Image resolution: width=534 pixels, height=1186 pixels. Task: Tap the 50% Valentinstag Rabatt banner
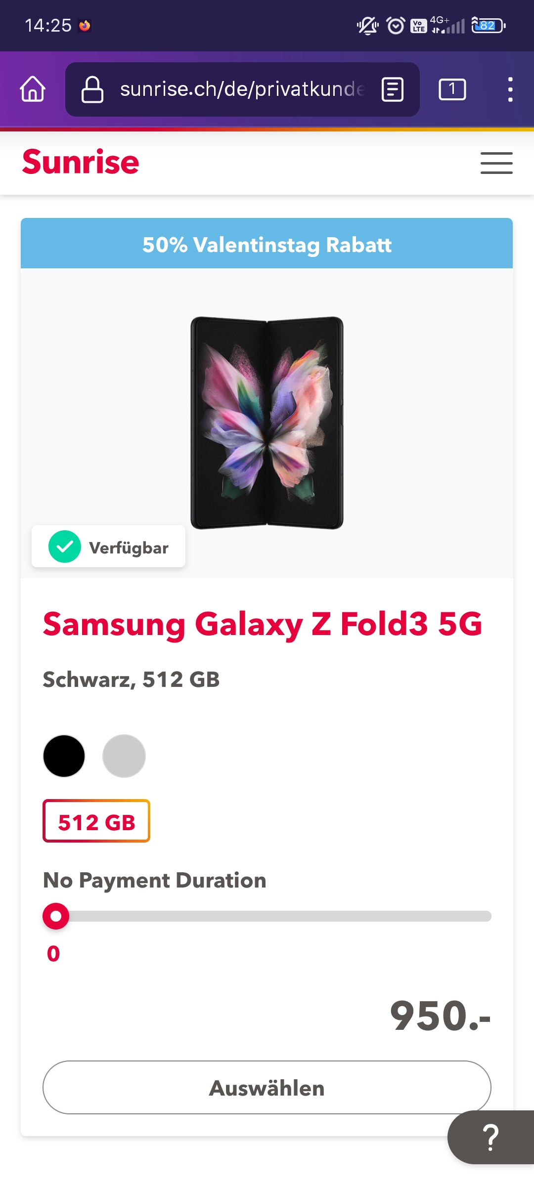point(267,244)
